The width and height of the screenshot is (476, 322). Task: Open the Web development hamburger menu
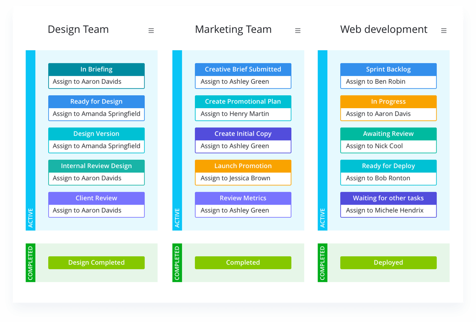[443, 31]
